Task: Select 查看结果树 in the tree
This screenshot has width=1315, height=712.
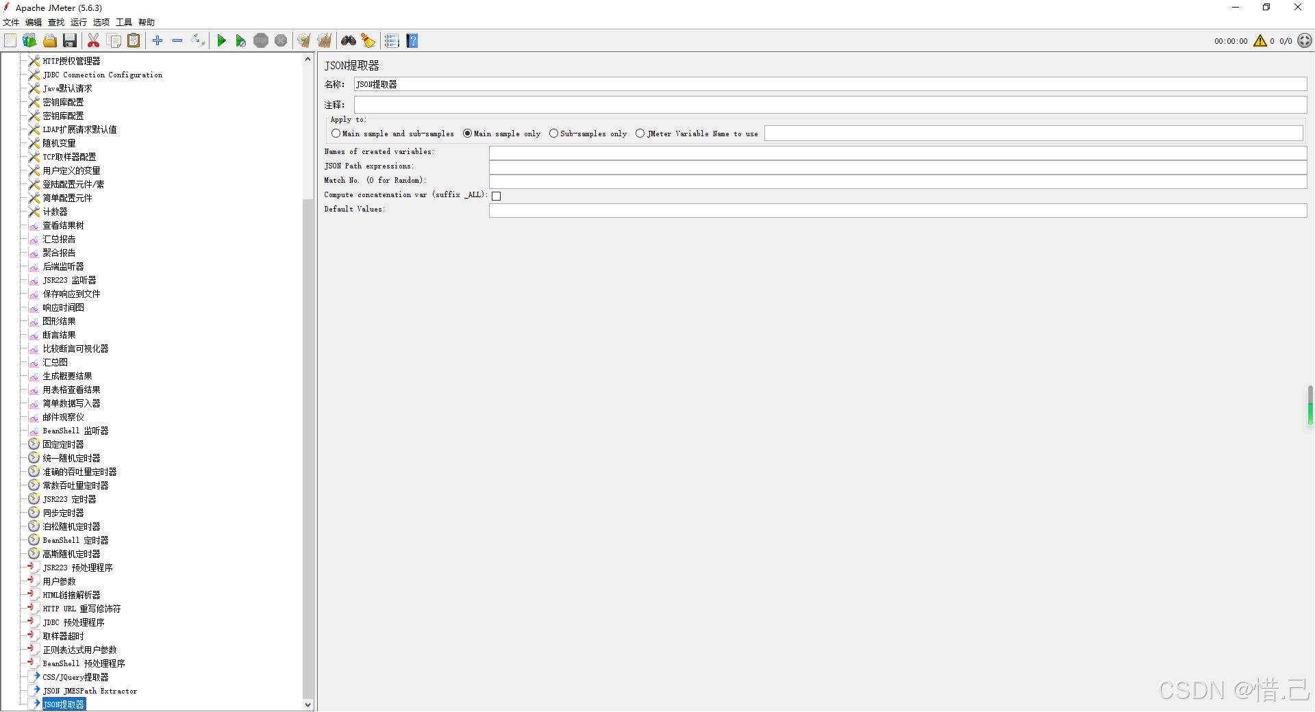Action: click(63, 225)
